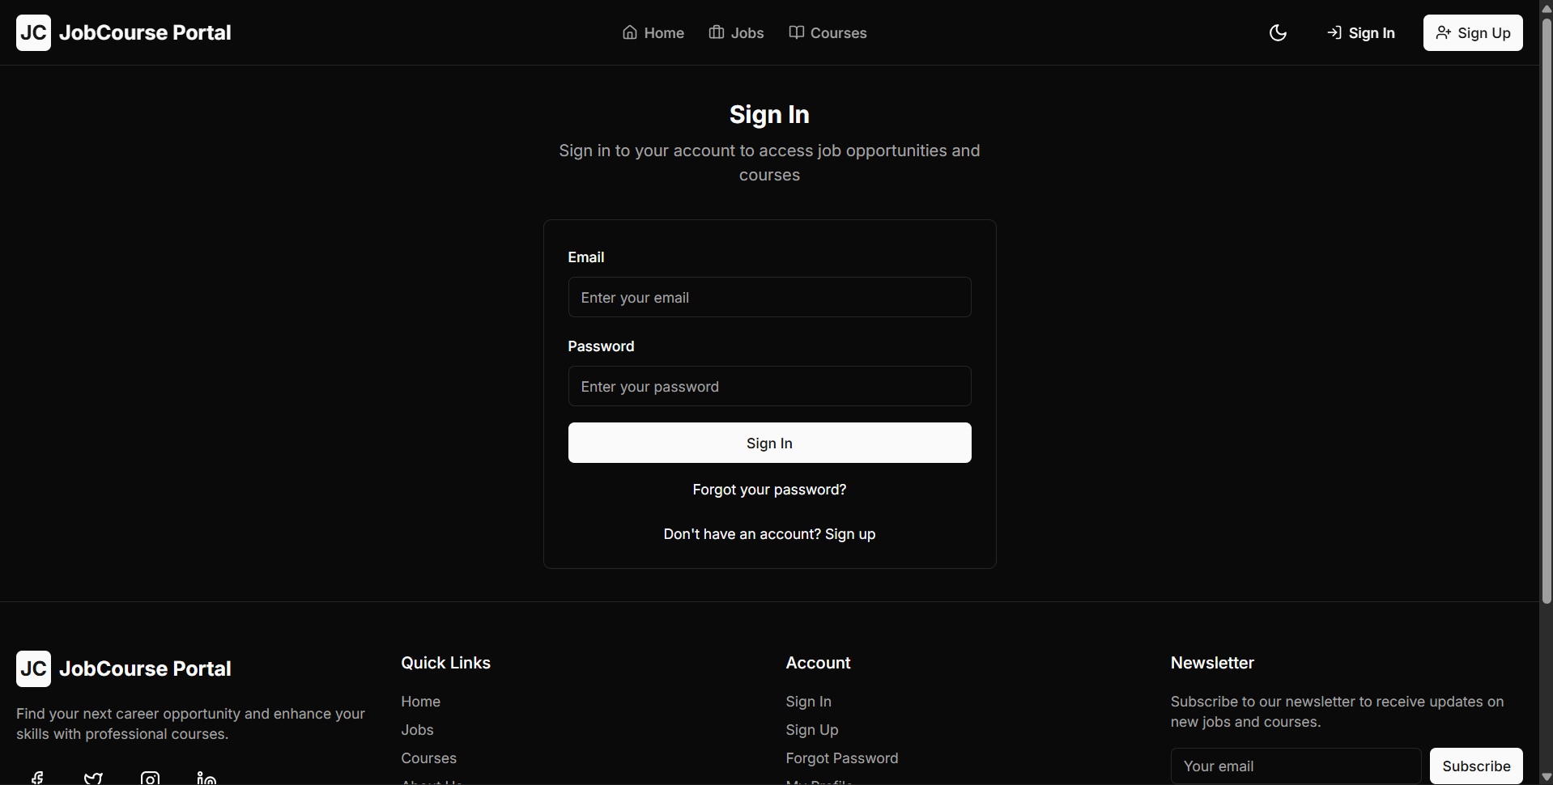Open the Forgot your password link

click(x=768, y=489)
